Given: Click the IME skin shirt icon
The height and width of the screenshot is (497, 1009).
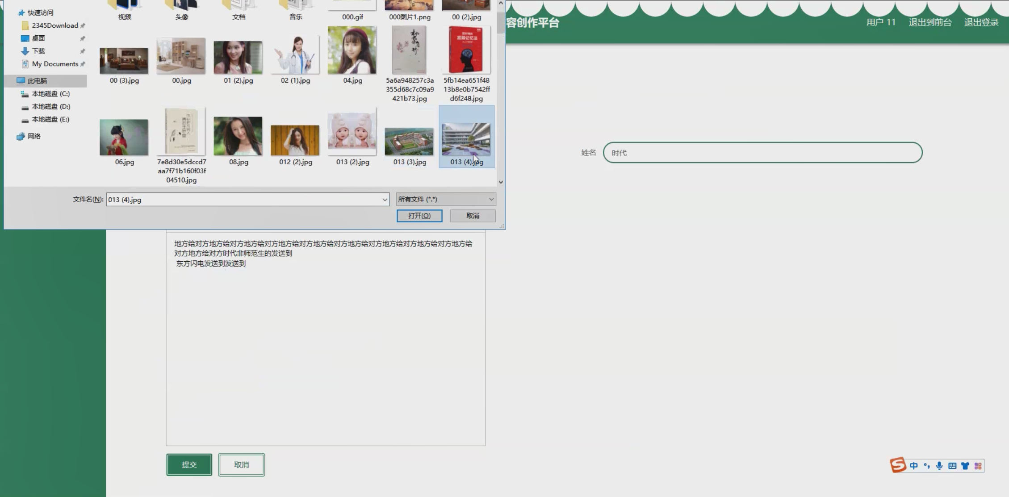Looking at the screenshot, I should pyautogui.click(x=965, y=466).
